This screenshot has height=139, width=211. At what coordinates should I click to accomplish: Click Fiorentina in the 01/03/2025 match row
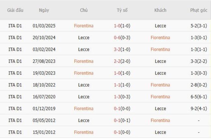83,26
